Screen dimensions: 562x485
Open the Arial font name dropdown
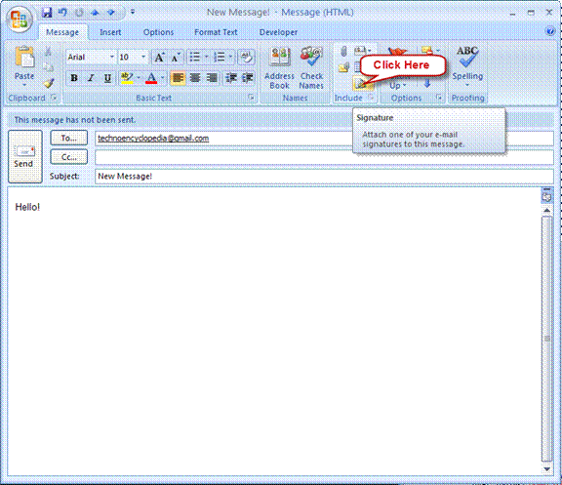tap(112, 57)
